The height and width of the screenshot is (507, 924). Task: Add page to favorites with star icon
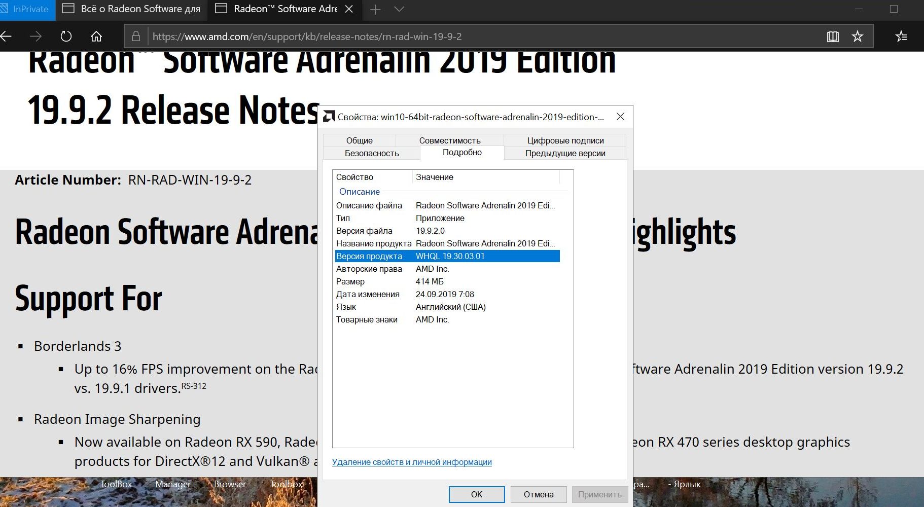coord(857,36)
